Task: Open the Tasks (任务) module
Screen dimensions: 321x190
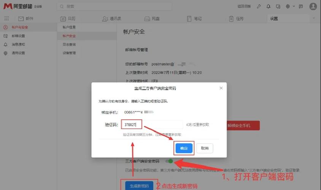Action: (x=236, y=19)
